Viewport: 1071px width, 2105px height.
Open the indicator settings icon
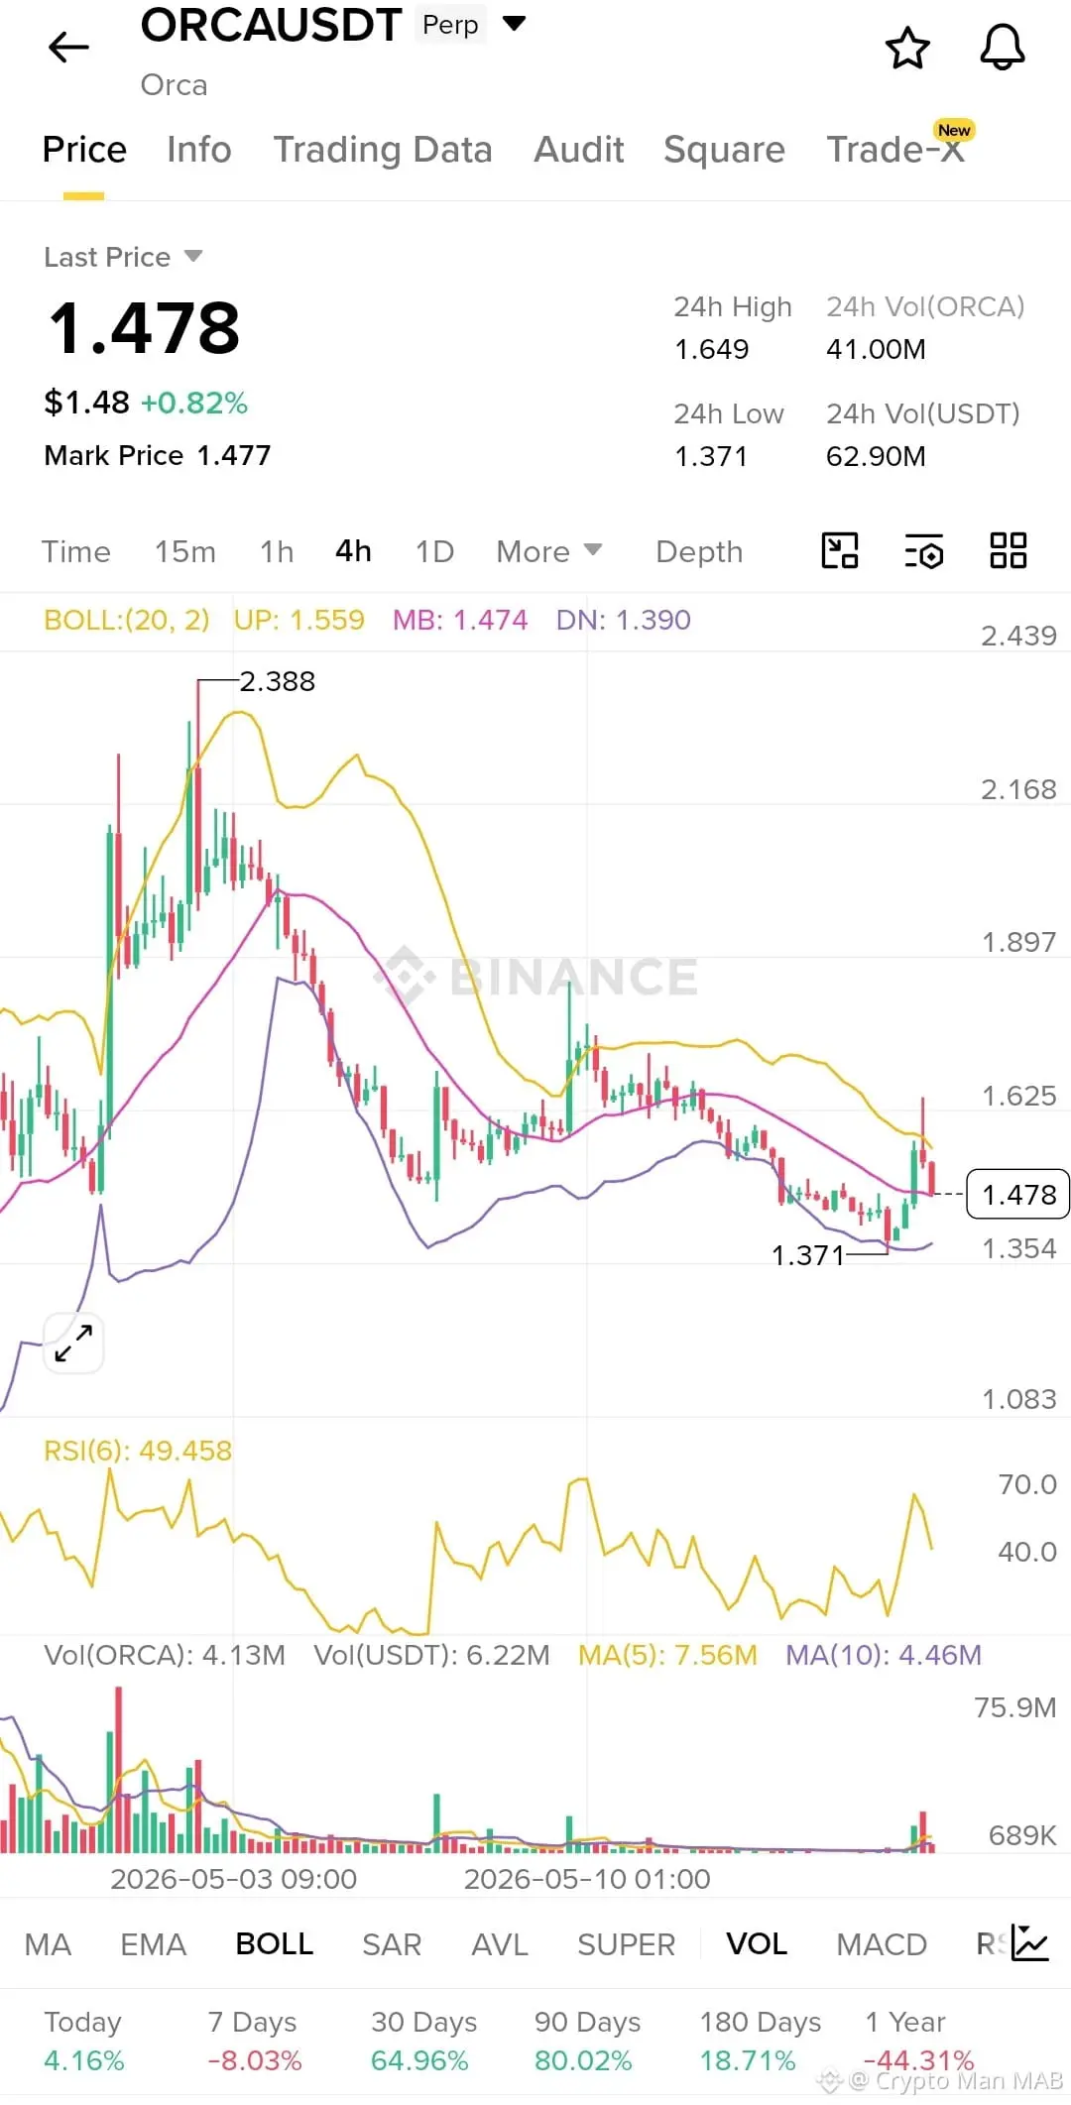[923, 550]
